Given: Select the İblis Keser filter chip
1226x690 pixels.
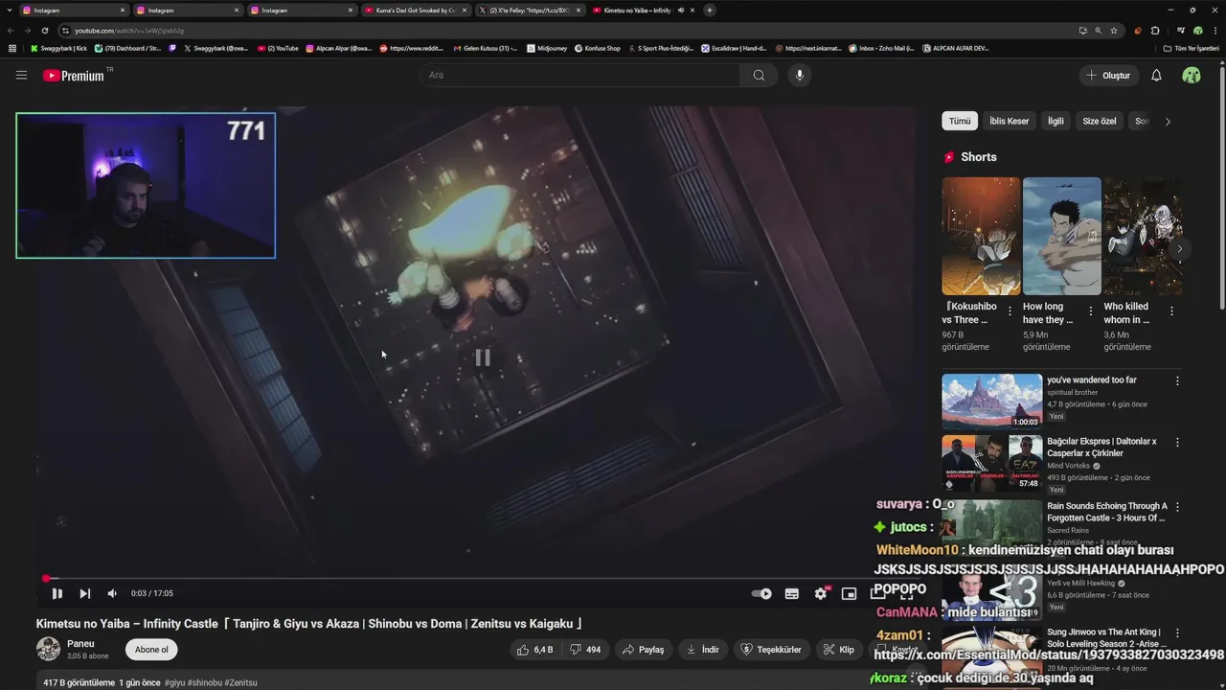Looking at the screenshot, I should tap(1010, 121).
